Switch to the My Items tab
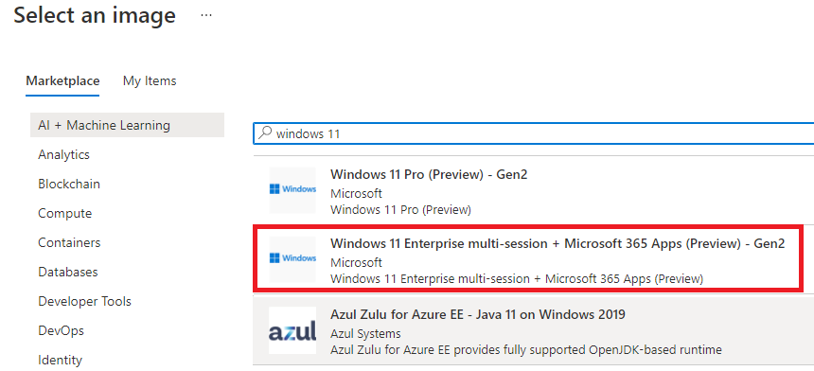The height and width of the screenshot is (371, 814). coord(150,81)
